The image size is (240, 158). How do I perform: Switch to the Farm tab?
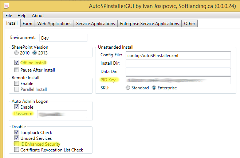click(28, 24)
